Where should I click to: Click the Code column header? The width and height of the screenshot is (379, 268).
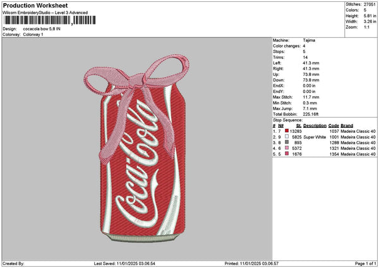point(334,125)
